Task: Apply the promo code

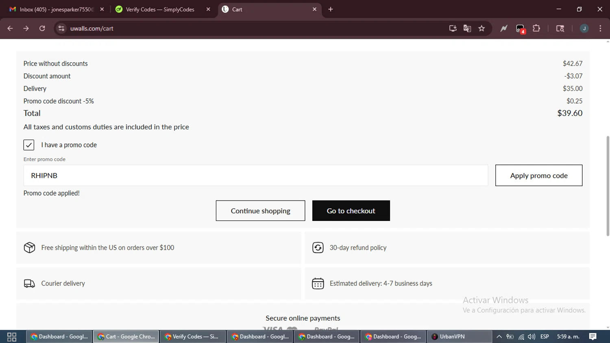Action: pos(539,175)
